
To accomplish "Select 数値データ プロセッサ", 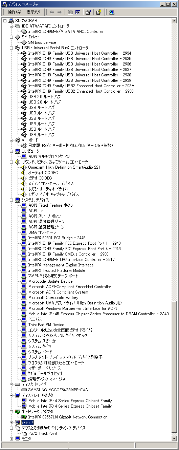I will 45,374.
